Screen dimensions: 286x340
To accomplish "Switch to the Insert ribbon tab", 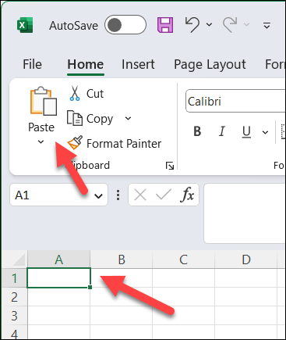I will click(x=138, y=64).
